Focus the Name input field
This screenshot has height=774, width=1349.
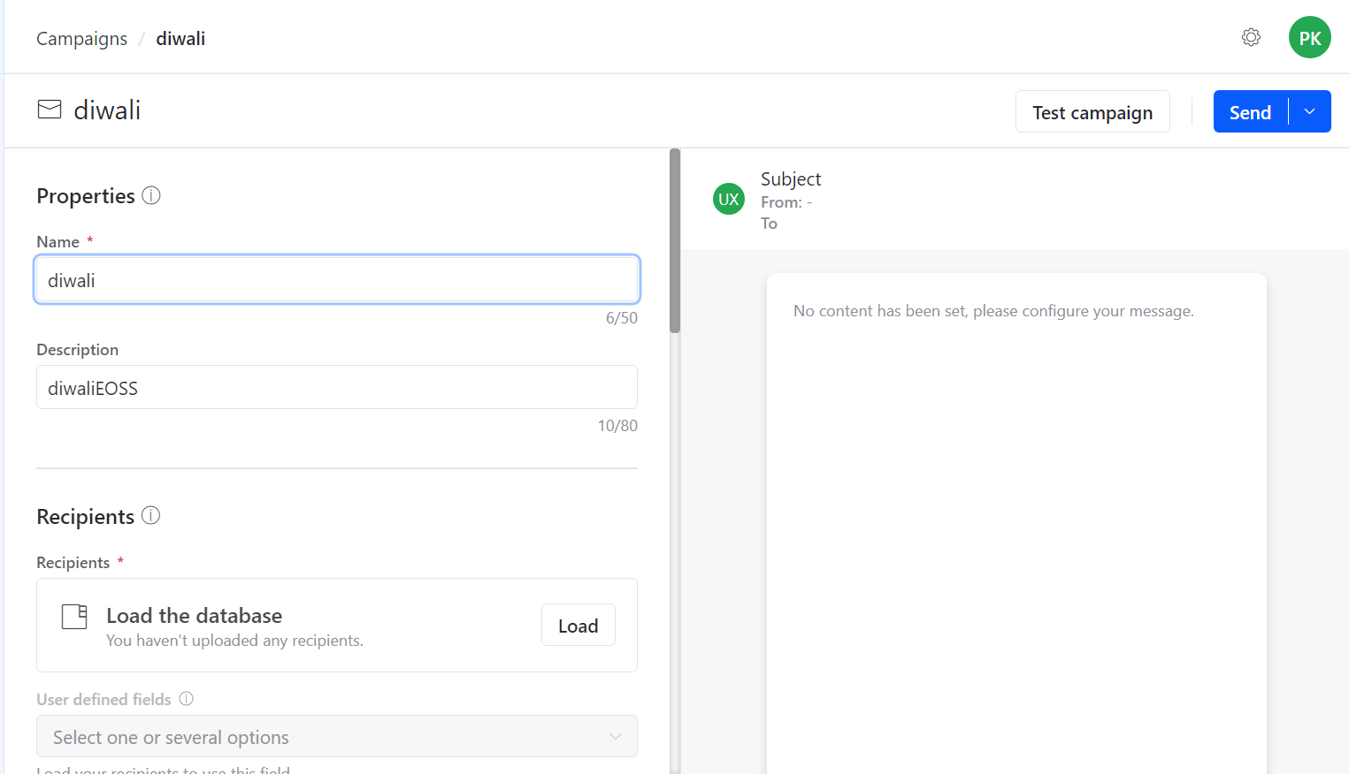[x=337, y=280]
